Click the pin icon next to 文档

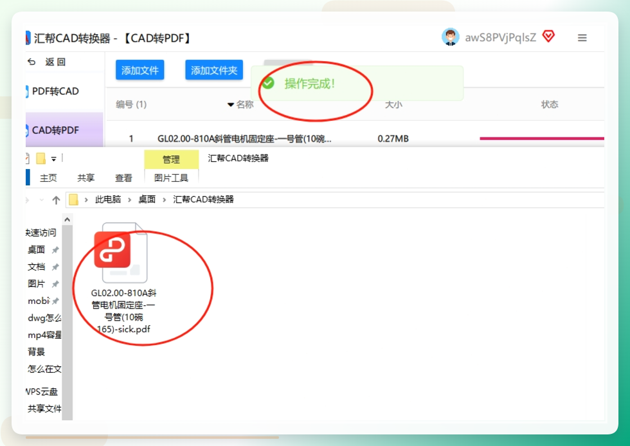click(55, 267)
